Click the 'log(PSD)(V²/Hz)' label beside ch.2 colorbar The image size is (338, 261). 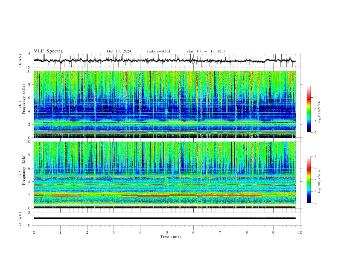320,181
